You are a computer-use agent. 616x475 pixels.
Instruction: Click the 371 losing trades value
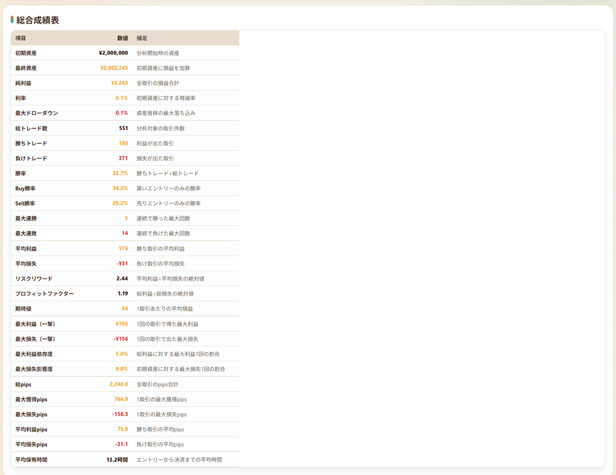[x=123, y=158]
